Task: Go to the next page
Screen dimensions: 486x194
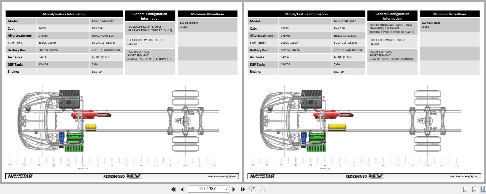Action: [x=234, y=189]
